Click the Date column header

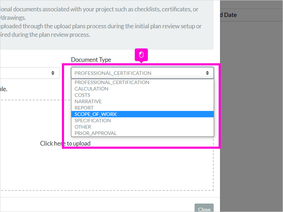click(x=229, y=15)
